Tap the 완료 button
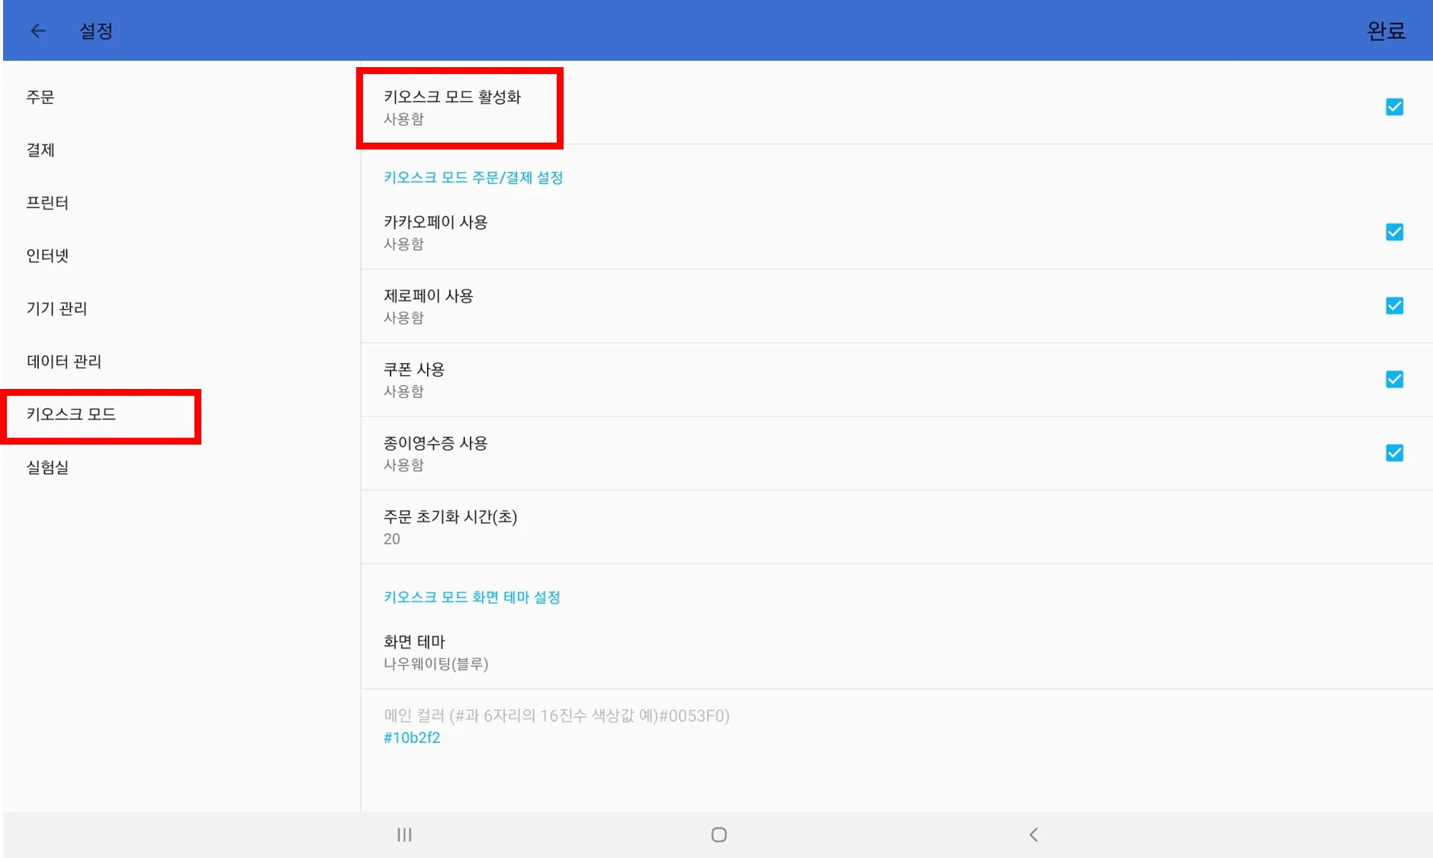 [x=1386, y=31]
